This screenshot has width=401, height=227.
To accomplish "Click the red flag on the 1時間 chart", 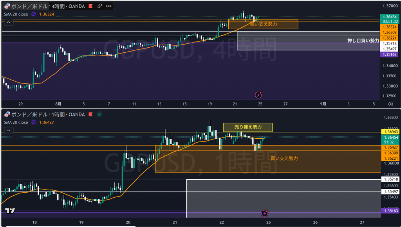I will point(90,114).
